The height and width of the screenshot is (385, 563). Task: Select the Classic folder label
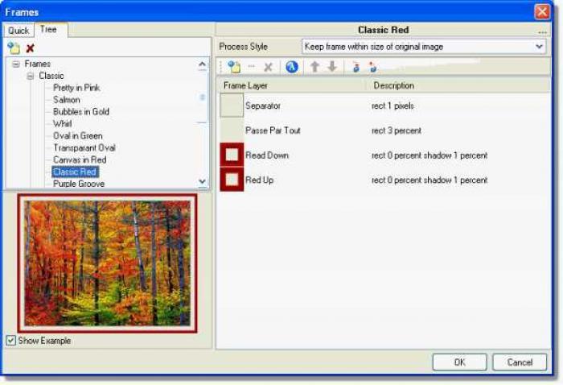click(51, 76)
